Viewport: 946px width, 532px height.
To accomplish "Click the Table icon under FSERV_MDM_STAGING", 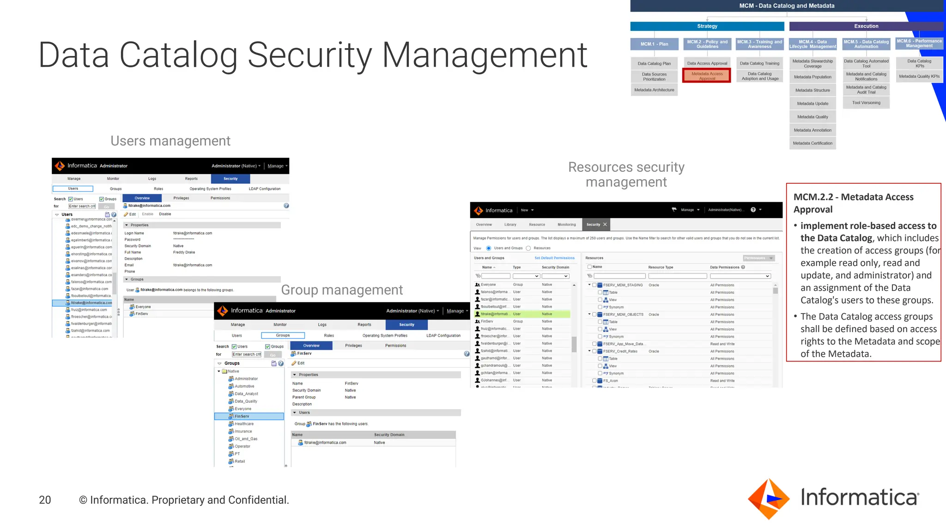I will click(x=606, y=292).
